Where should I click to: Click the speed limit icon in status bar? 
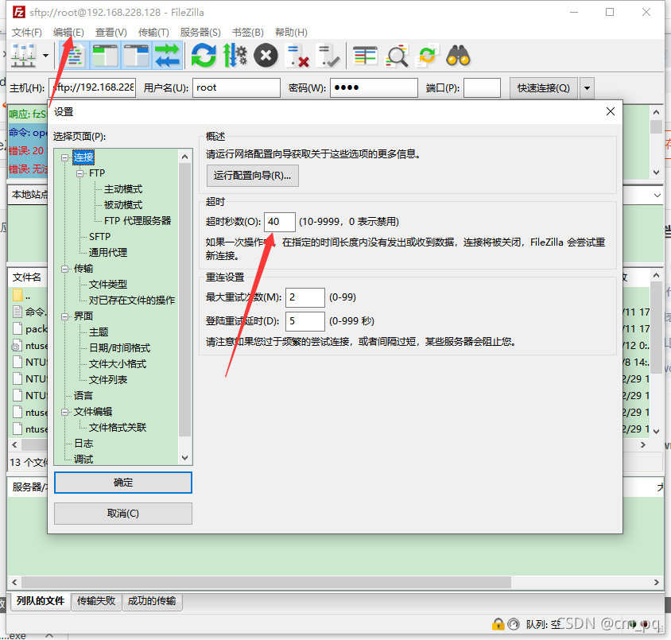tap(513, 624)
